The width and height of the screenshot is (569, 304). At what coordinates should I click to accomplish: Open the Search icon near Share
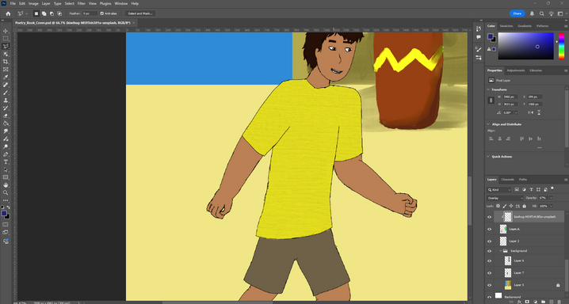point(541,13)
